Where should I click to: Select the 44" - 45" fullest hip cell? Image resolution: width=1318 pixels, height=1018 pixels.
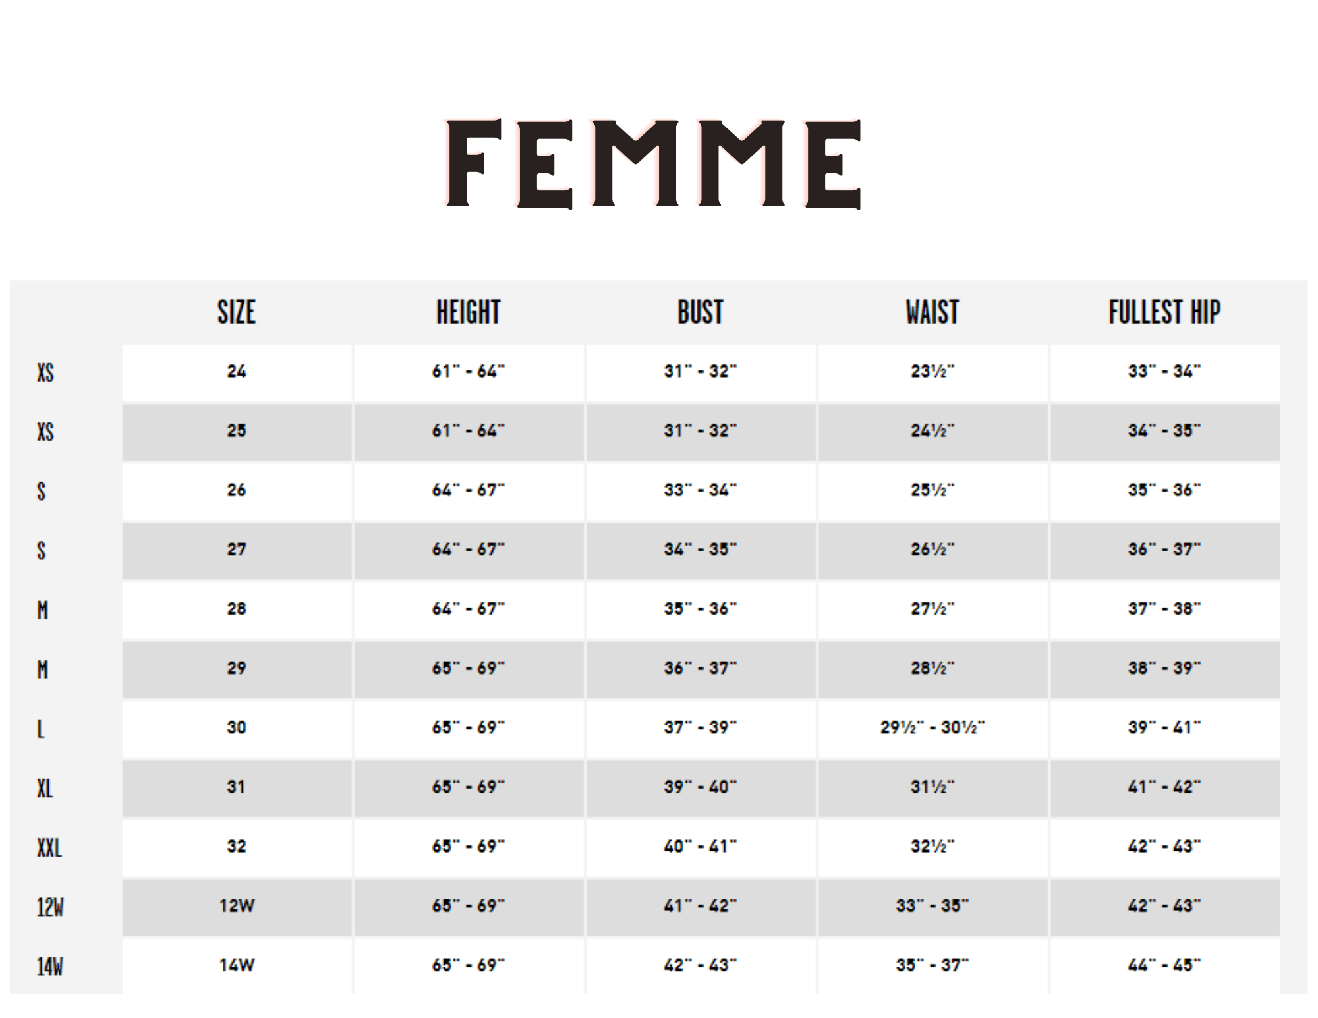pyautogui.click(x=1164, y=965)
